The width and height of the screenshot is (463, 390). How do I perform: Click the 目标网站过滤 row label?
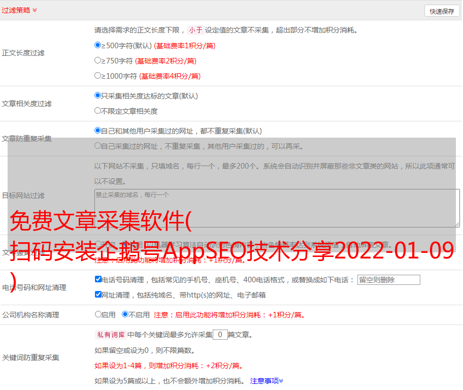point(23,196)
